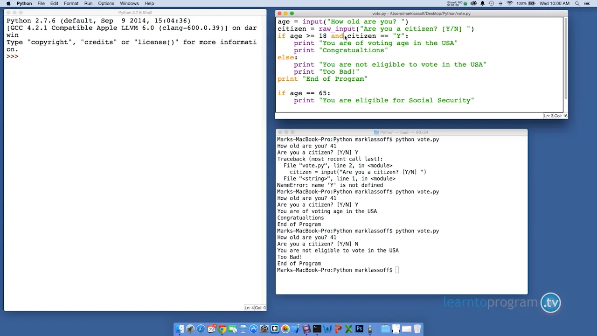Switch to Terminal from the Dock
The image size is (597, 336).
point(317,329)
